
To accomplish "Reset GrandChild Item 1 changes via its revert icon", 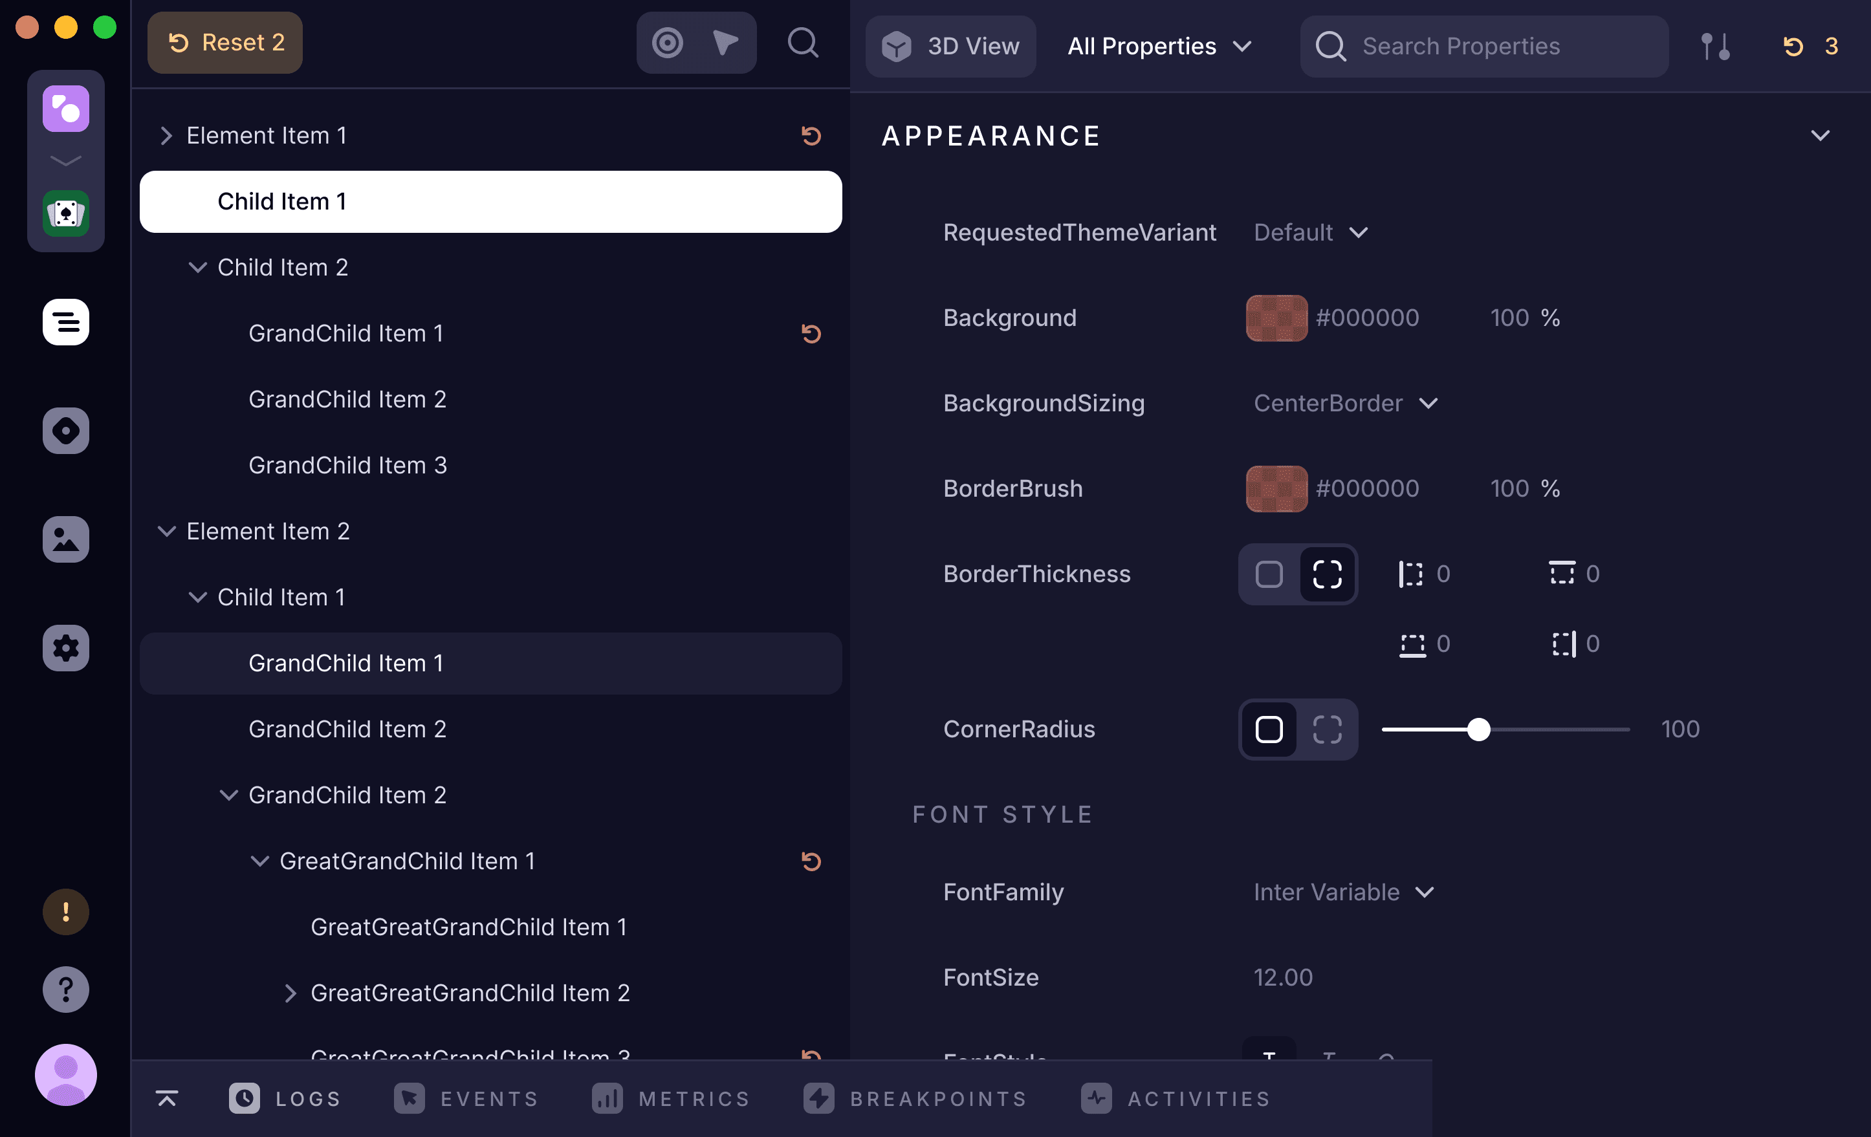I will tap(812, 332).
